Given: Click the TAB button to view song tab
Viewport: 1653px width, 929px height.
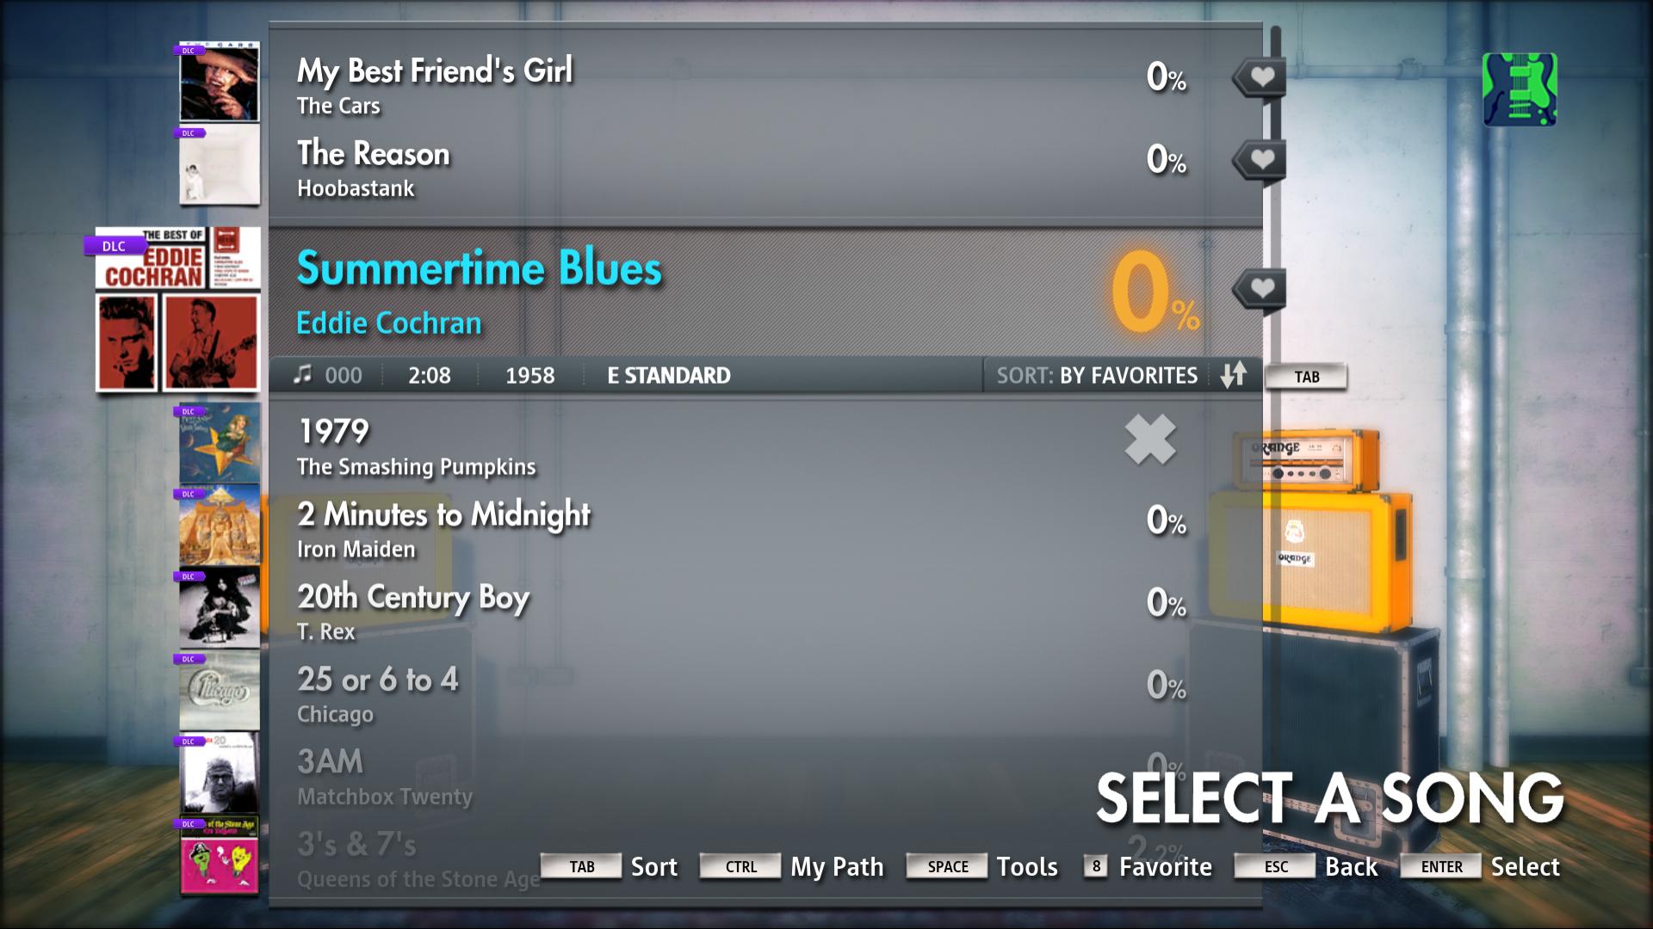Looking at the screenshot, I should [x=1307, y=374].
